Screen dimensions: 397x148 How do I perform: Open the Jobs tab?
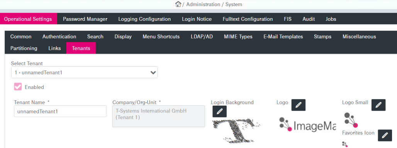[331, 19]
